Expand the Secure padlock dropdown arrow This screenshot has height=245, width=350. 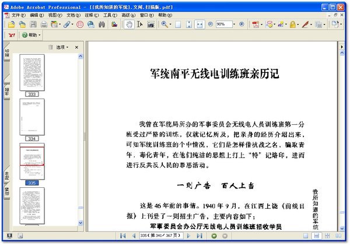tap(297, 24)
